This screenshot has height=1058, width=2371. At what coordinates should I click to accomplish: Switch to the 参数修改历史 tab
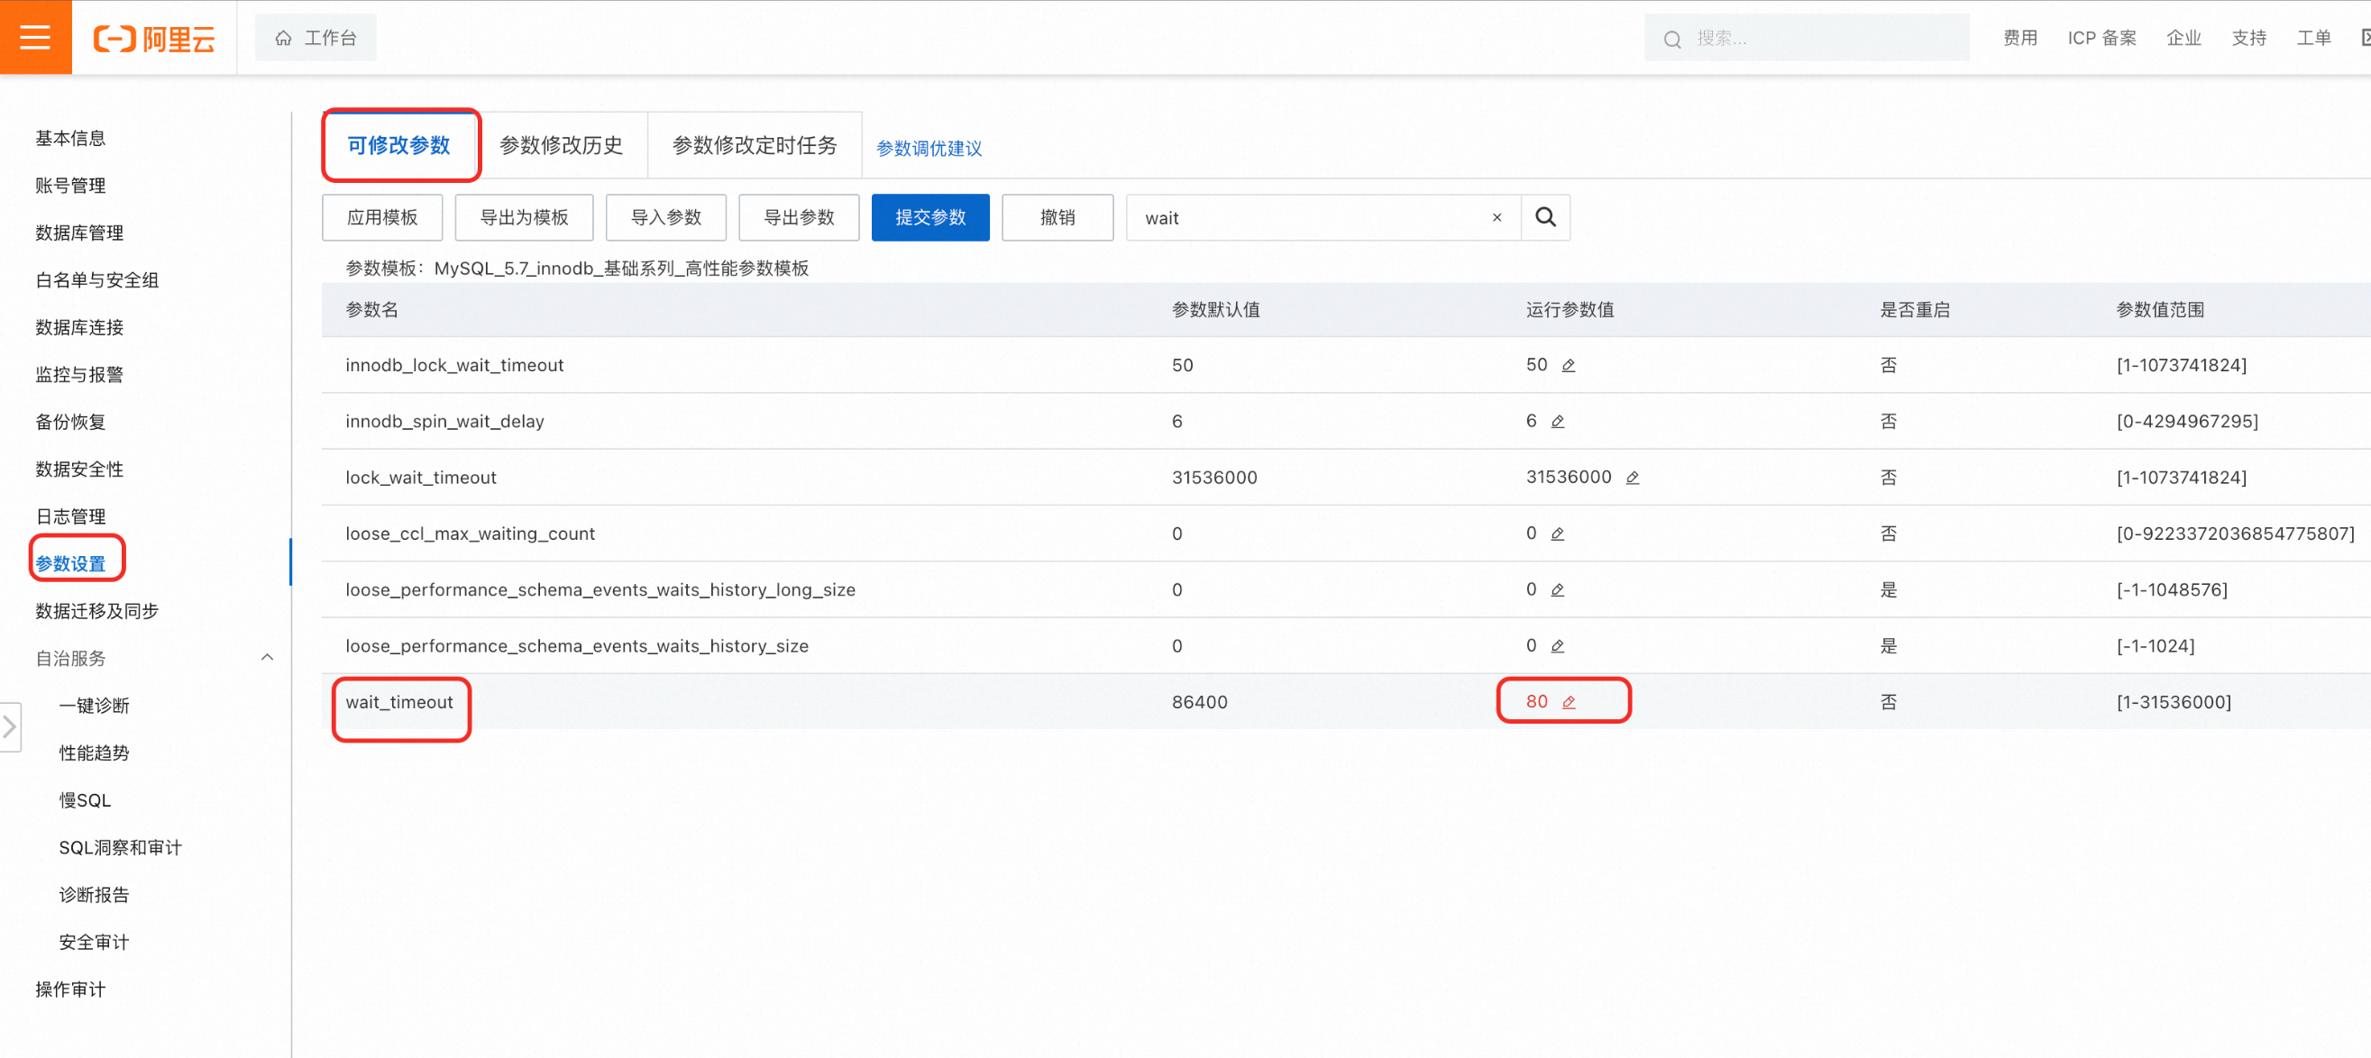562,145
